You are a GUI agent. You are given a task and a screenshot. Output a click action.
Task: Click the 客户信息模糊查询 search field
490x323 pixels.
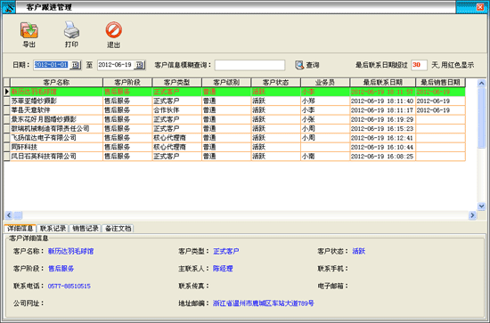[249, 65]
